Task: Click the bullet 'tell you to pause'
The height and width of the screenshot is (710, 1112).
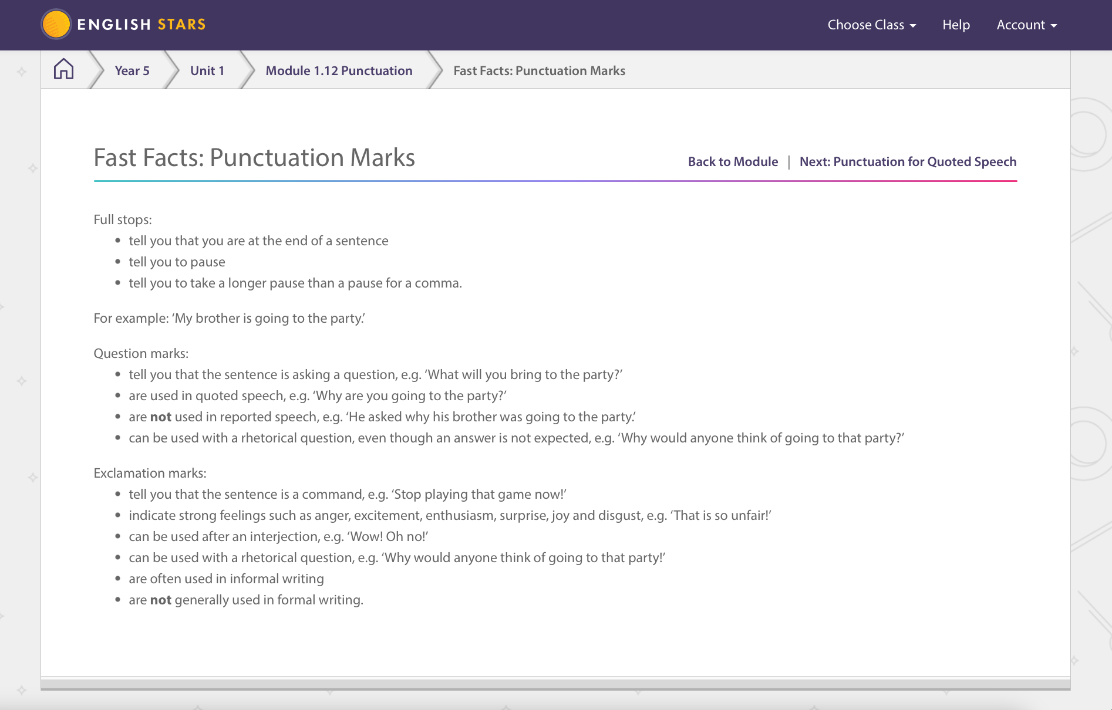Action: [177, 262]
